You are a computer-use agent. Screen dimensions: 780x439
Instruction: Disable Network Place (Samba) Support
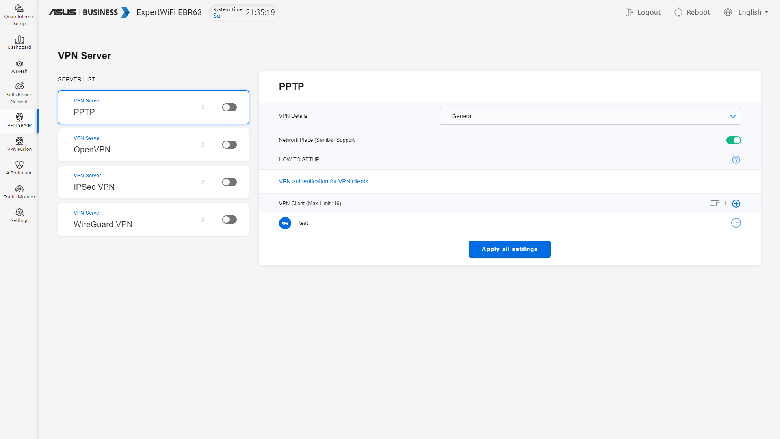733,140
